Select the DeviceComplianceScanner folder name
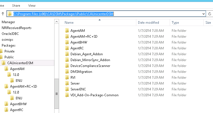The image size is (213, 113). [90, 66]
